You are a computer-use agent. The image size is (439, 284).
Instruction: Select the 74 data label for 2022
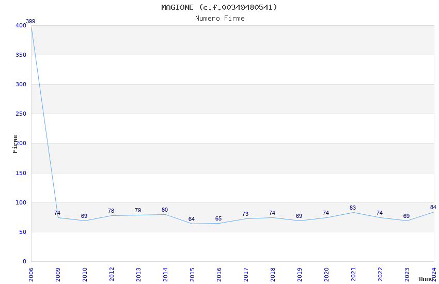pyautogui.click(x=380, y=213)
